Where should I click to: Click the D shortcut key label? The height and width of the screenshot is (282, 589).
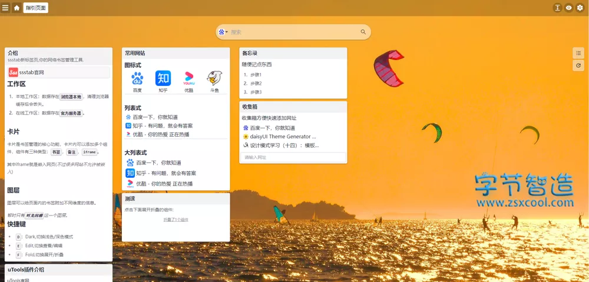click(18, 237)
